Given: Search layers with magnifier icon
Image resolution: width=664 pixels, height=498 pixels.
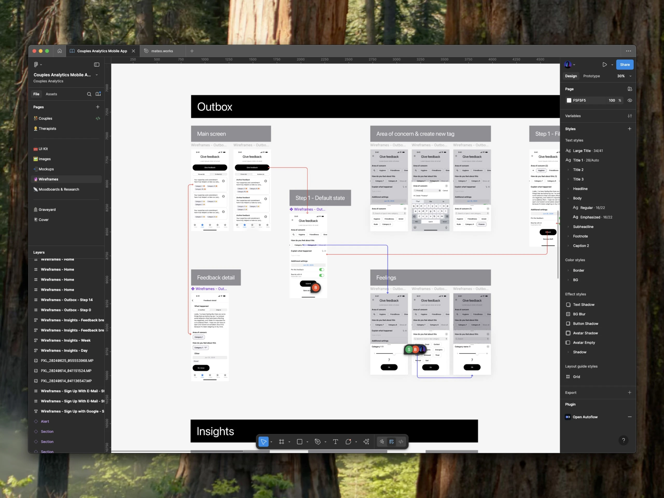Looking at the screenshot, I should click(89, 94).
